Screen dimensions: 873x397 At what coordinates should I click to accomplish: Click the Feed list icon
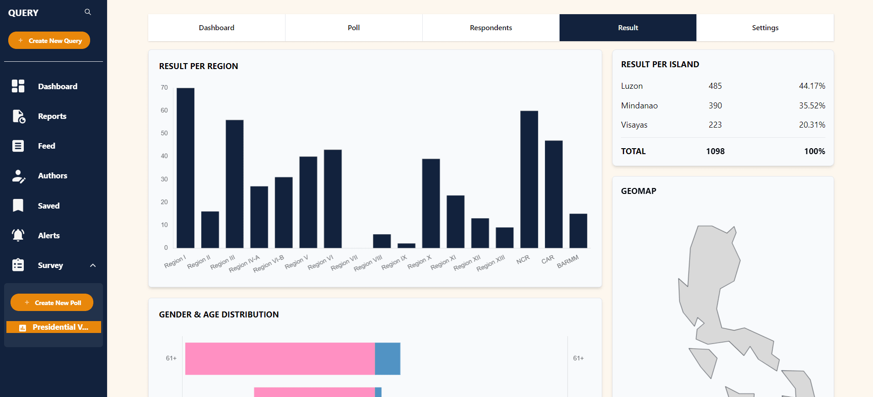(18, 146)
